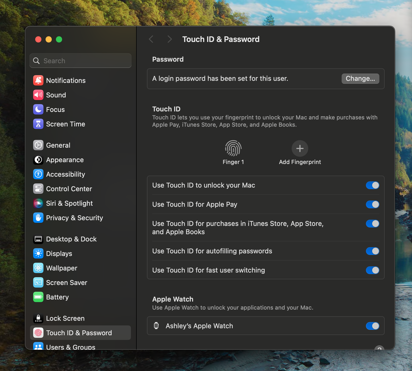Turn off Touch ID for autofilling passwords
This screenshot has height=371, width=412.
point(372,251)
